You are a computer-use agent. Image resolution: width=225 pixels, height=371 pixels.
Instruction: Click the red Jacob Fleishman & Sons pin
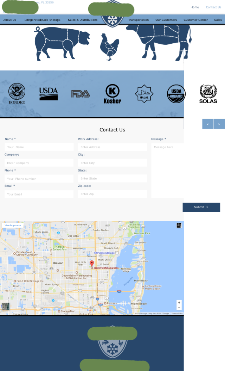click(92, 264)
